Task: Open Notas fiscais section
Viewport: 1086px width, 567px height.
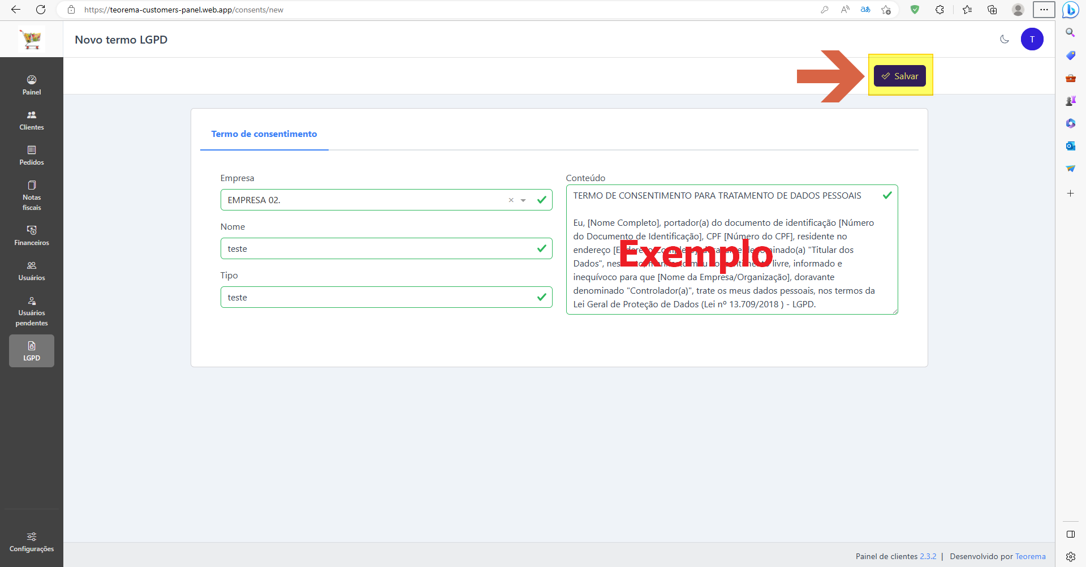Action: tap(32, 196)
